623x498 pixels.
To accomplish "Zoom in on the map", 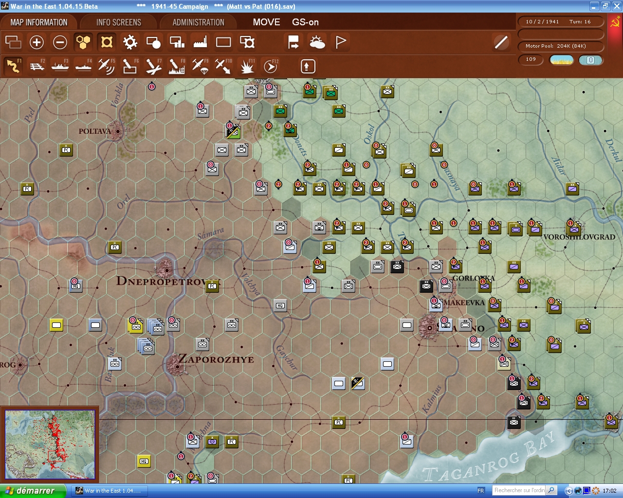I will (37, 42).
